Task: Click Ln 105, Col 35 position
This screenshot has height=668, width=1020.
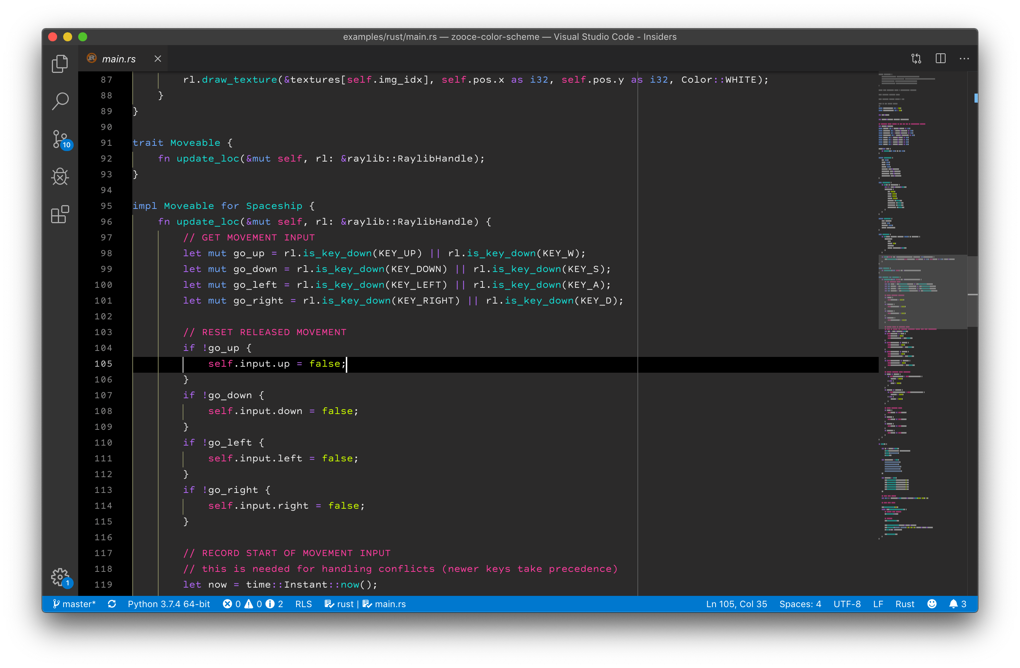Action: pos(736,604)
